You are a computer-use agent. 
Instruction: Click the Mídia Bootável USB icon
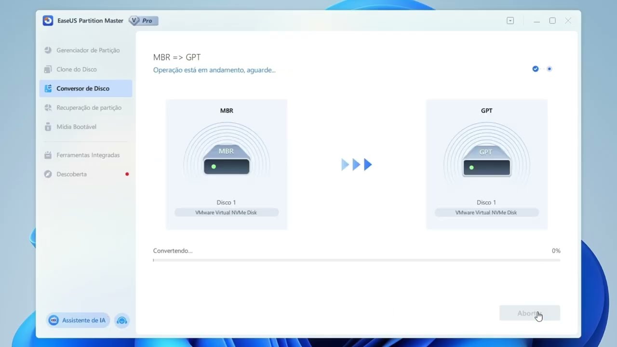(48, 127)
